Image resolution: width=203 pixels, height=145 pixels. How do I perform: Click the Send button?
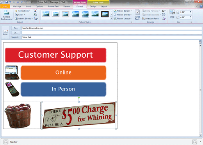coord(5,32)
